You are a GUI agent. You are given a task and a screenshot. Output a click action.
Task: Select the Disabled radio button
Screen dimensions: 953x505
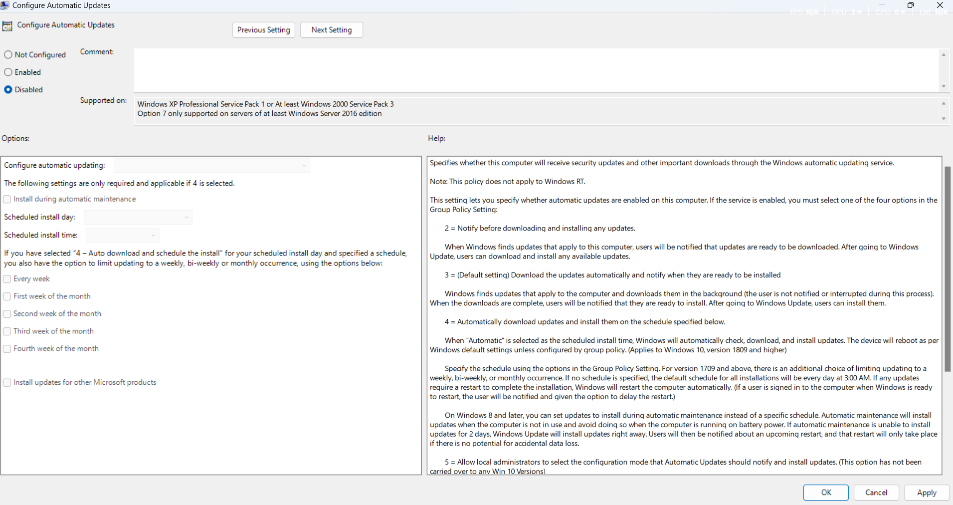(x=7, y=89)
